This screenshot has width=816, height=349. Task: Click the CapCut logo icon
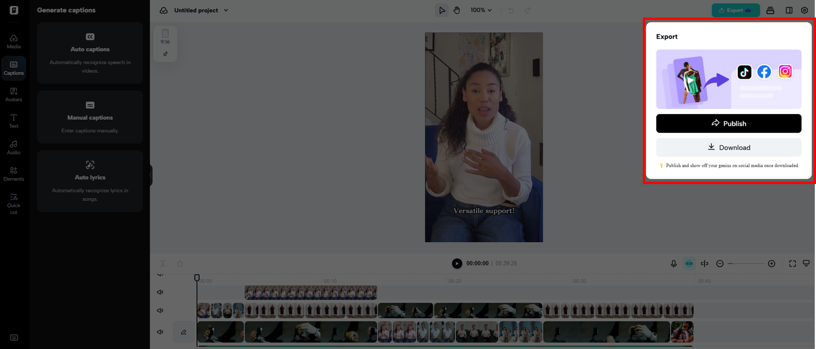(x=14, y=10)
